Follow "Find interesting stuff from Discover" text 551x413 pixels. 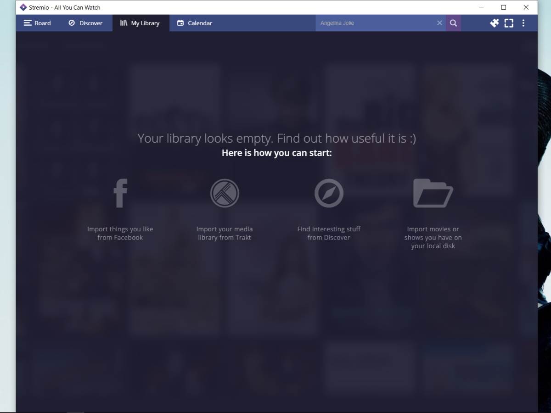329,233
